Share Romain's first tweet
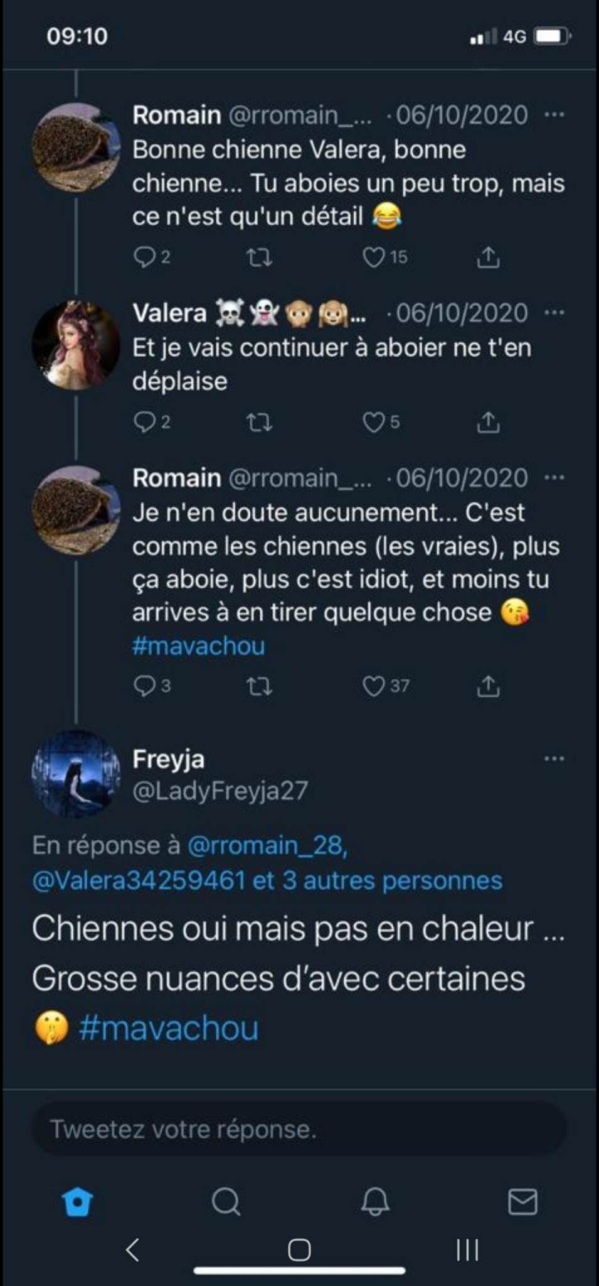This screenshot has height=1286, width=599. 488,257
